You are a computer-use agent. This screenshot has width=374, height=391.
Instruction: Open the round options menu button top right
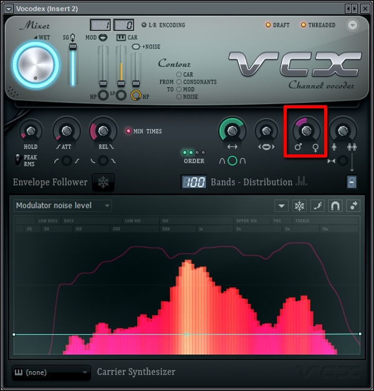(353, 25)
